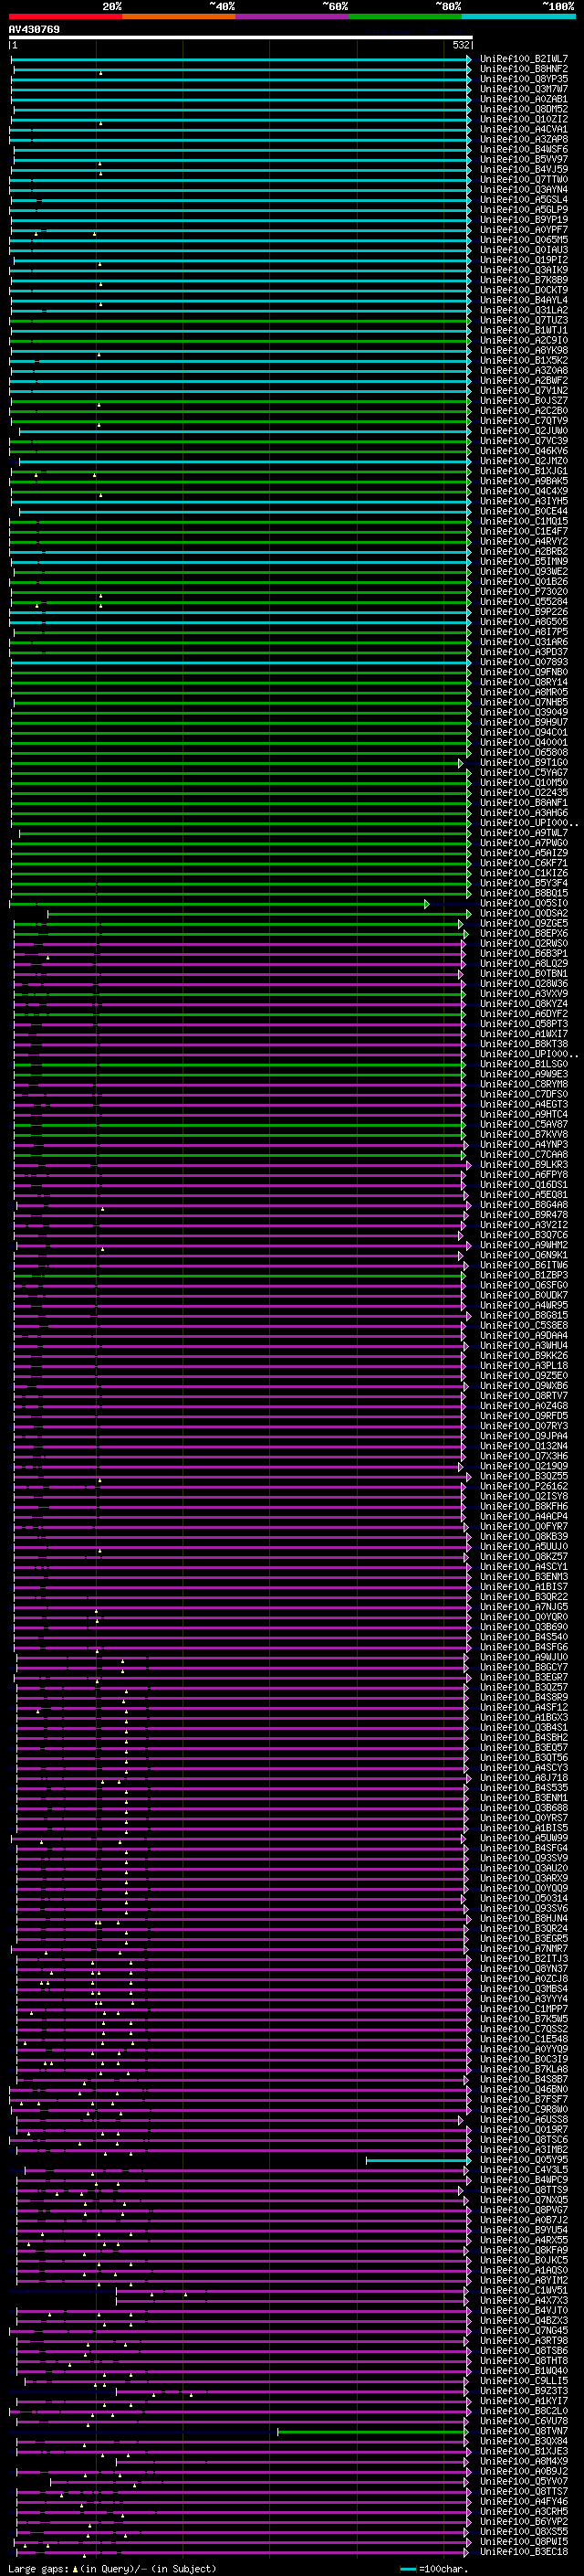Select the UniRef100_Q132N4 label
This screenshot has height=2576, width=584.
(x=524, y=1446)
